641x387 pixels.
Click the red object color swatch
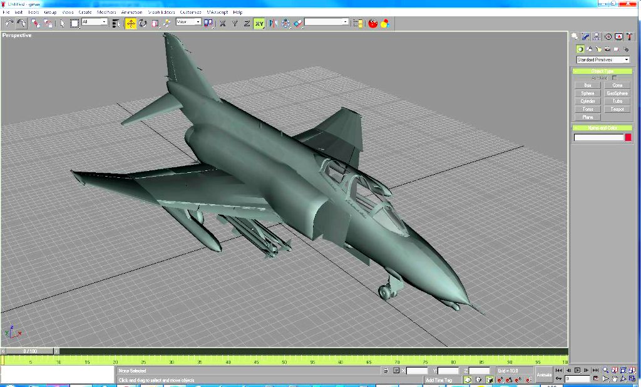(628, 137)
